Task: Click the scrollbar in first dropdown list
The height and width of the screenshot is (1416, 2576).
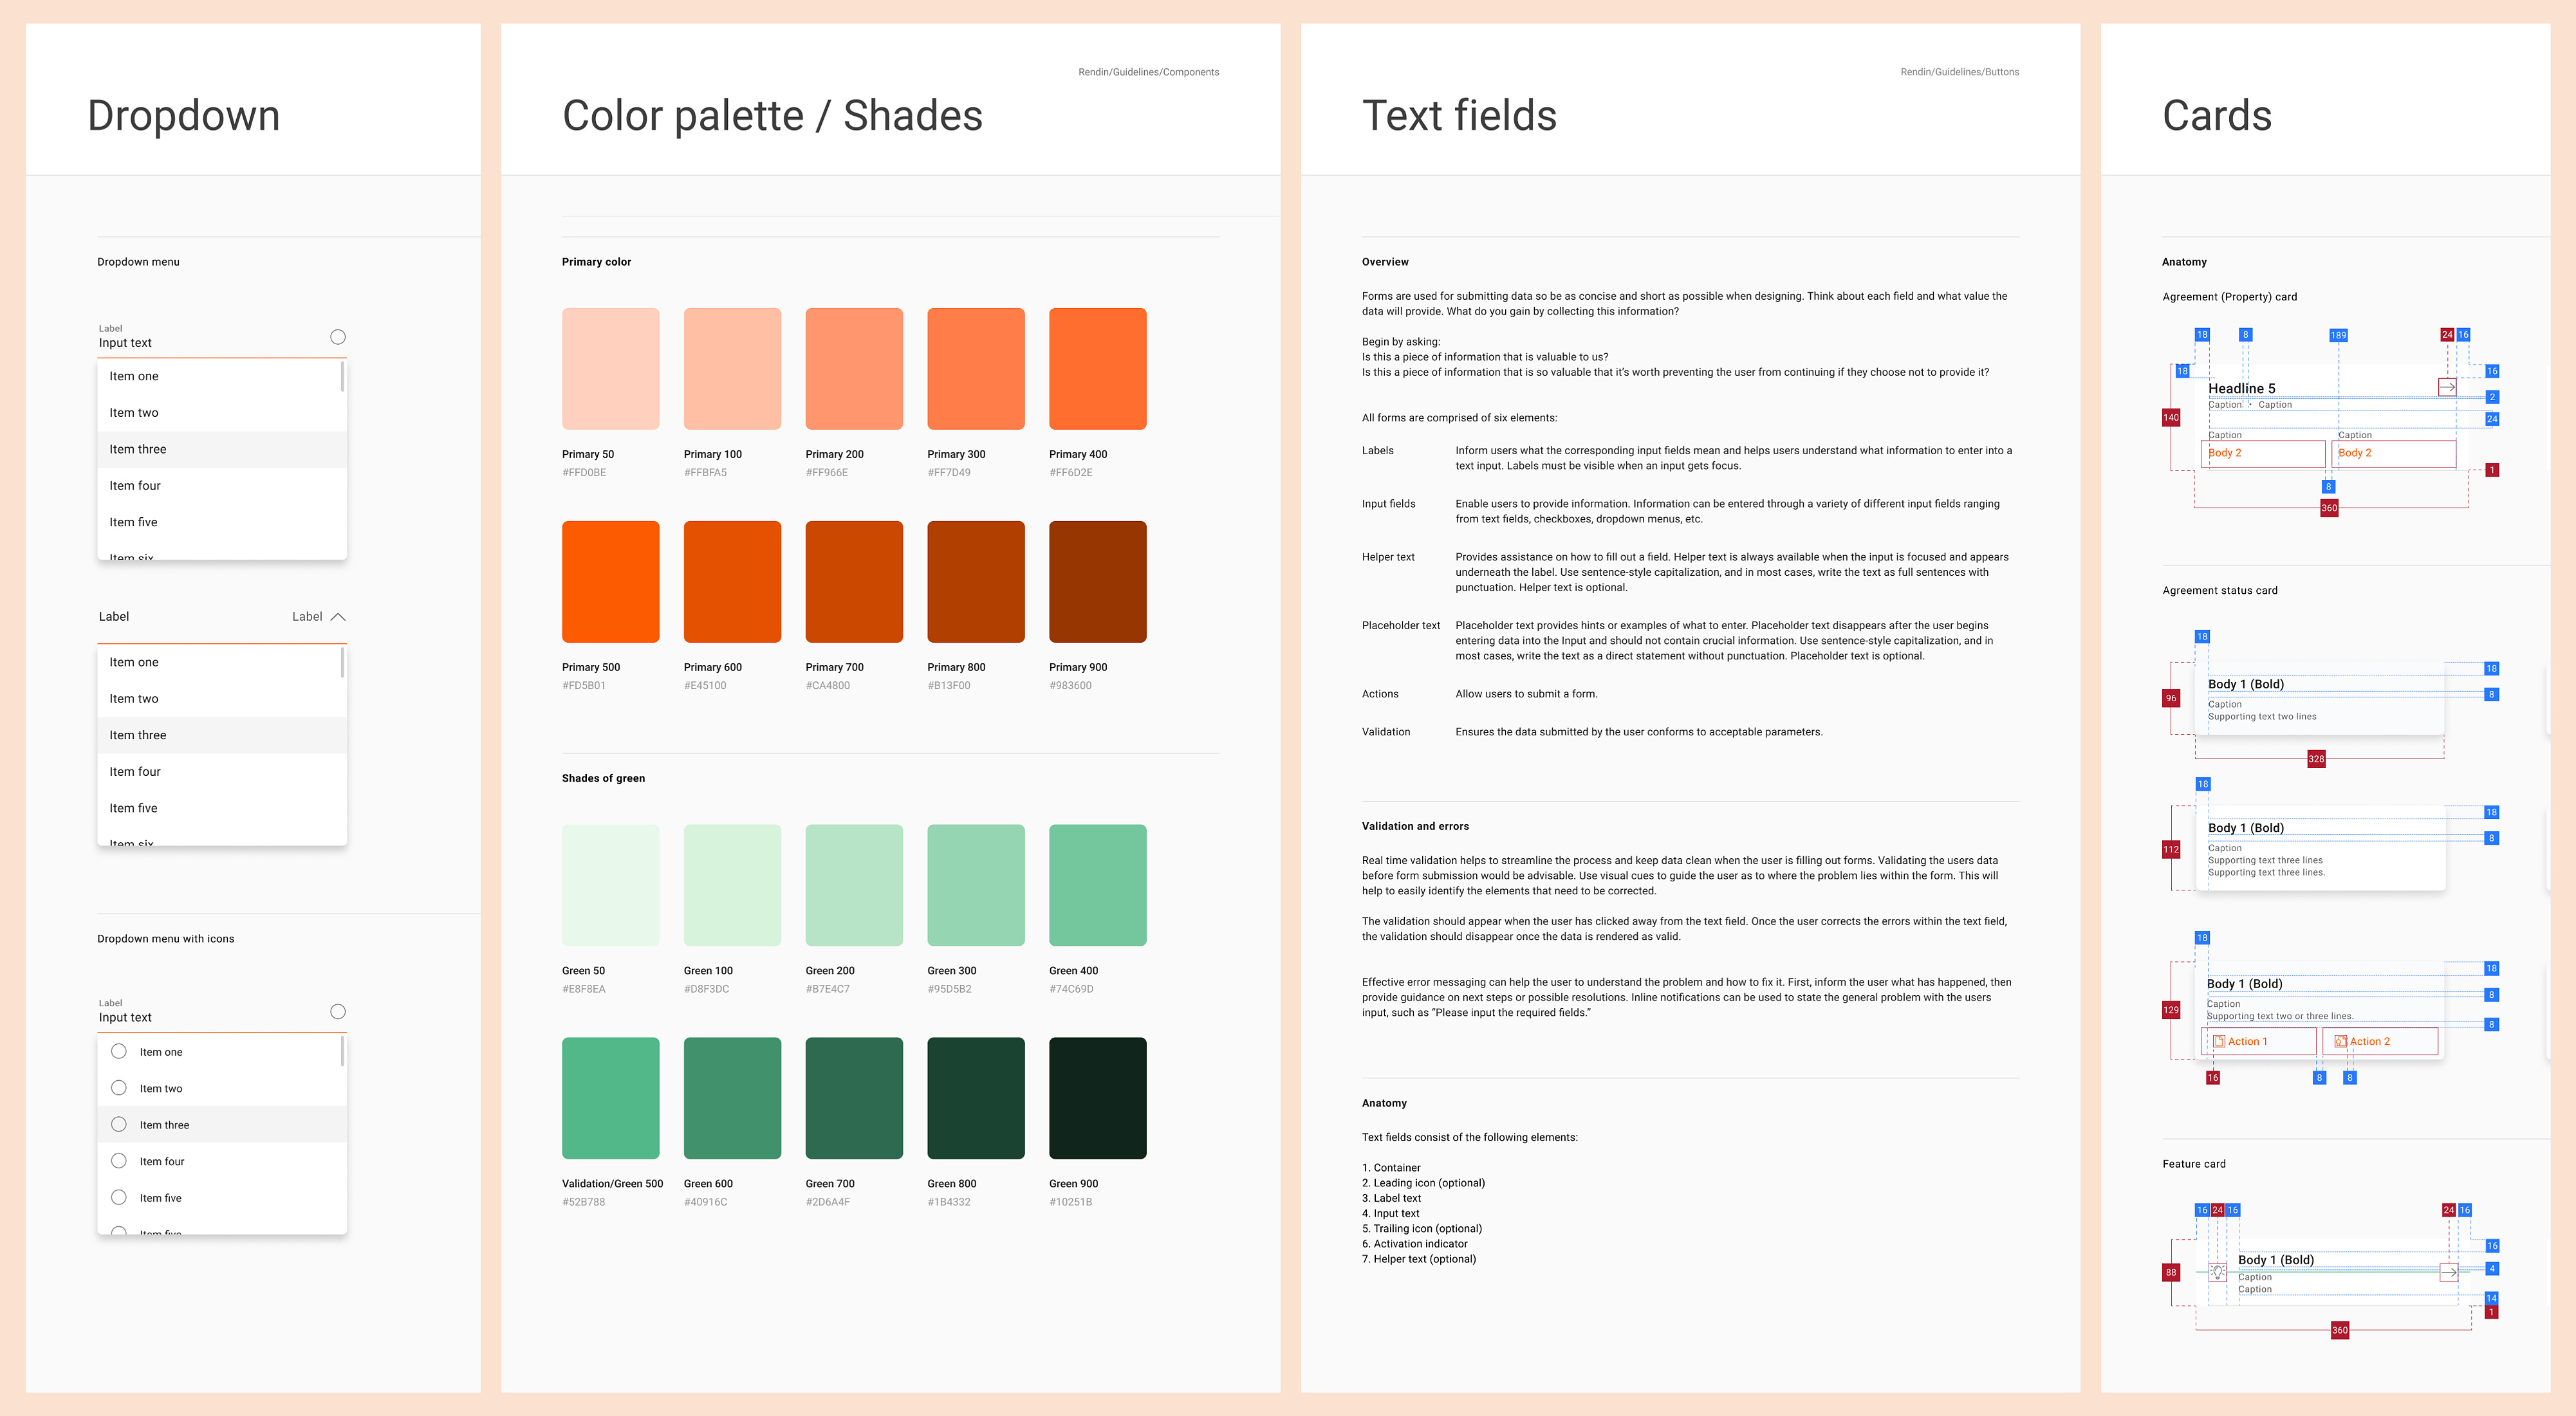Action: [x=343, y=376]
